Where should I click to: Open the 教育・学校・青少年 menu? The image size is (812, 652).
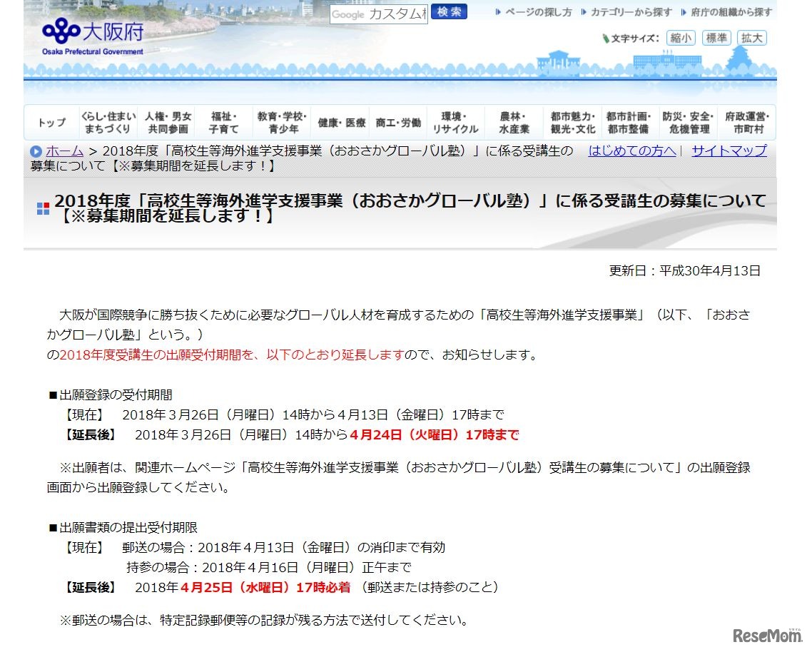coord(283,122)
